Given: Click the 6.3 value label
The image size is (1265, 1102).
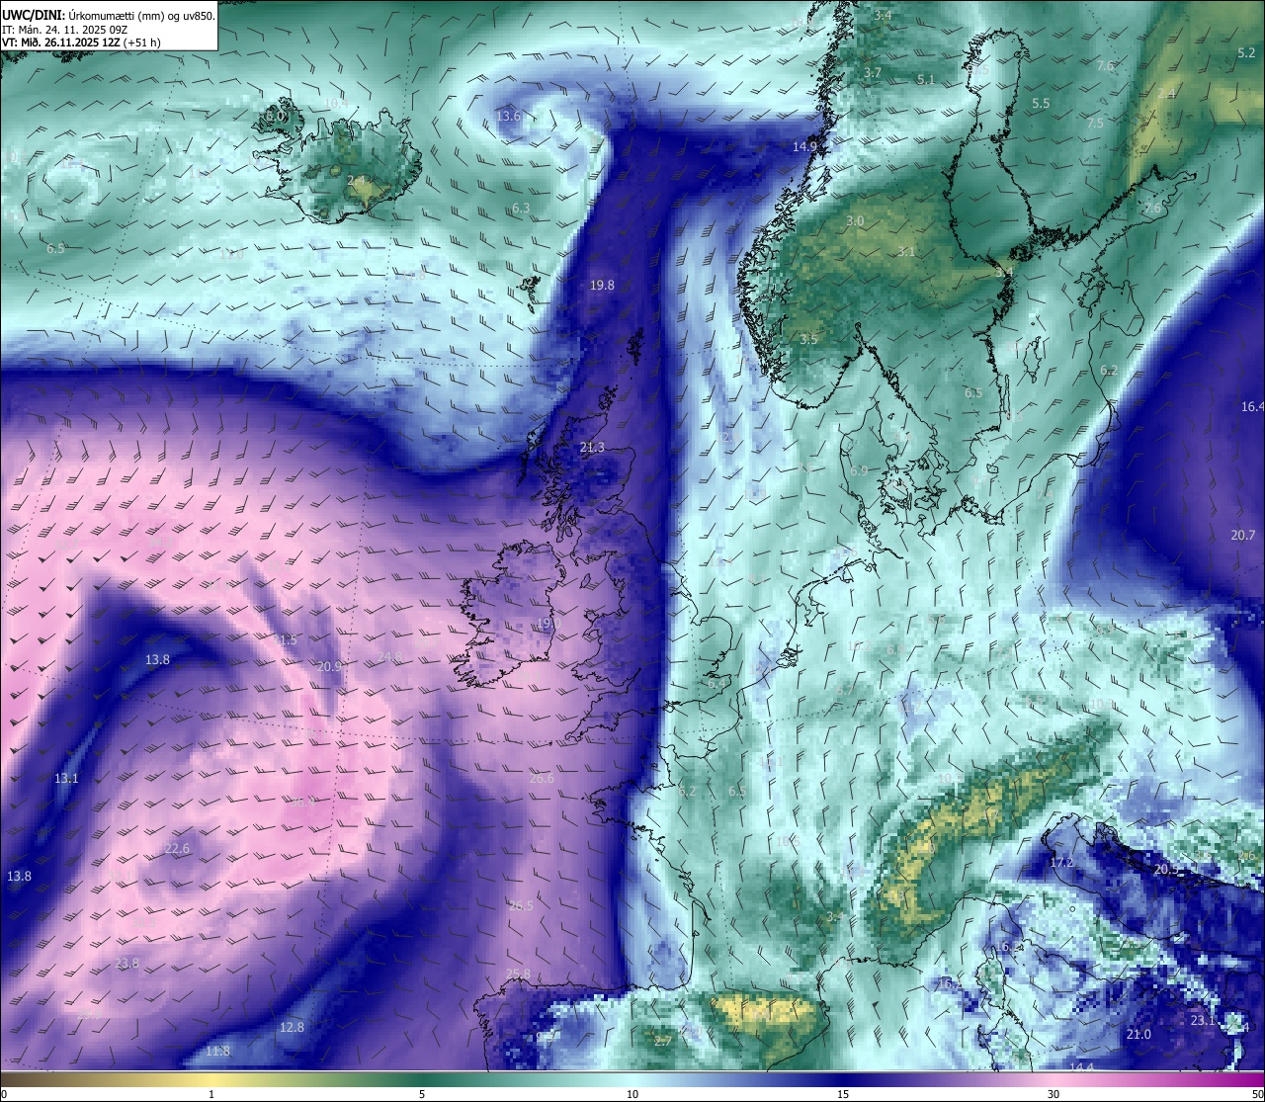Looking at the screenshot, I should click(521, 208).
